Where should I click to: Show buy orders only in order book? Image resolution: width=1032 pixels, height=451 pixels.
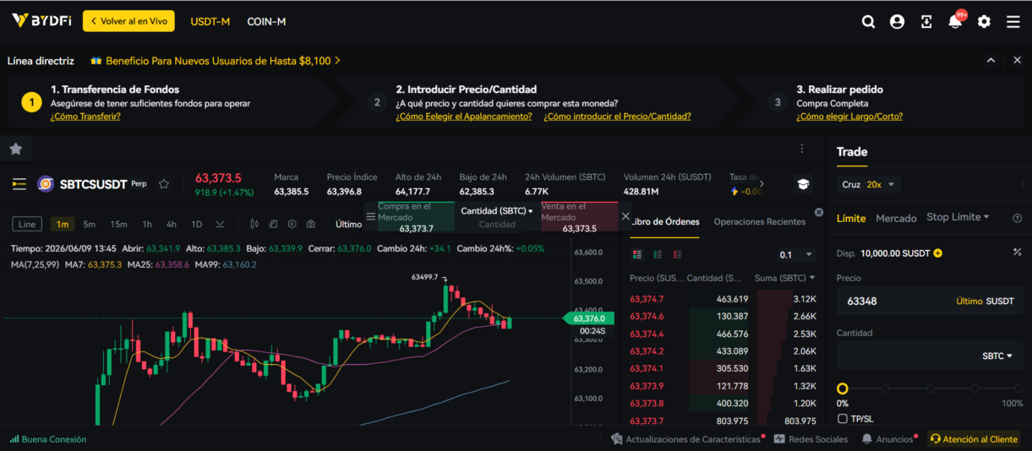coord(658,254)
